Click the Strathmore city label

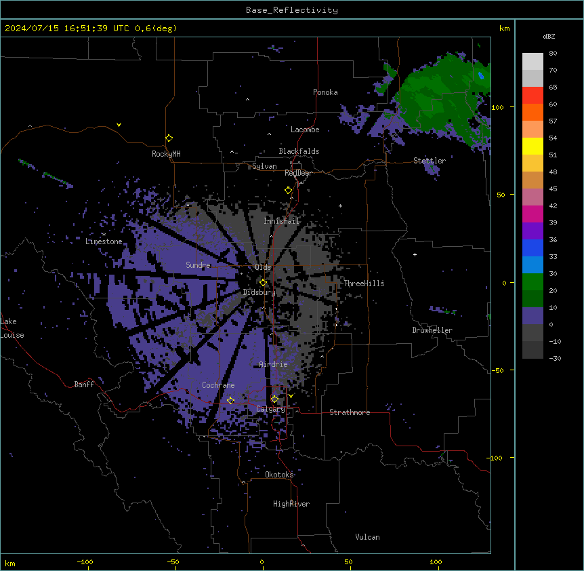350,412
